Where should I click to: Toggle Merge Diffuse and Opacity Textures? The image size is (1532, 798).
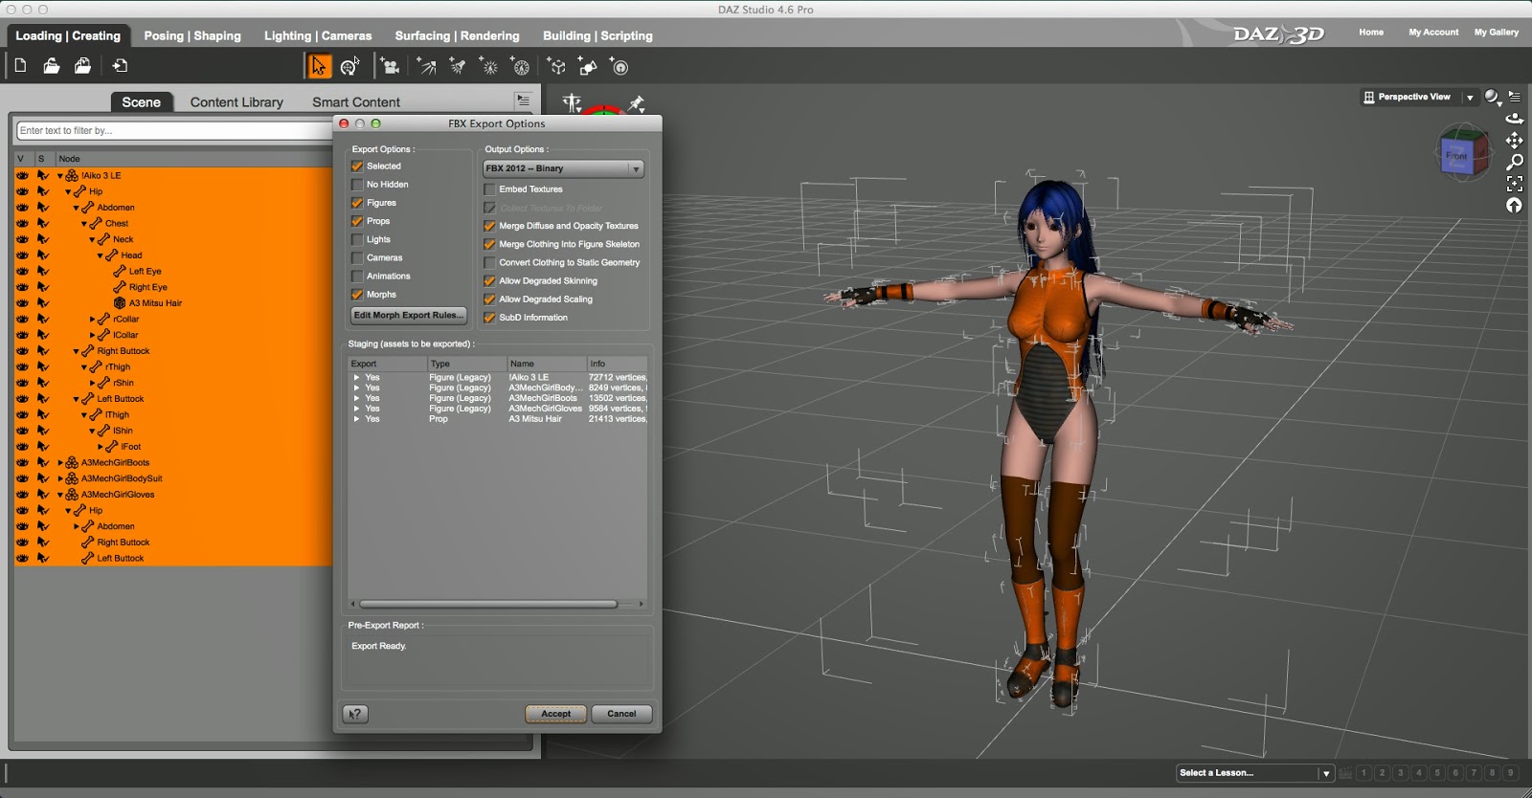coord(489,227)
